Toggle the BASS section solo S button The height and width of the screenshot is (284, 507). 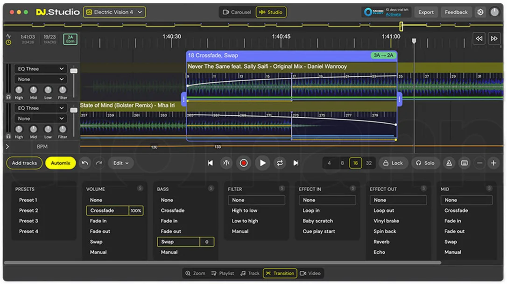pos(211,189)
